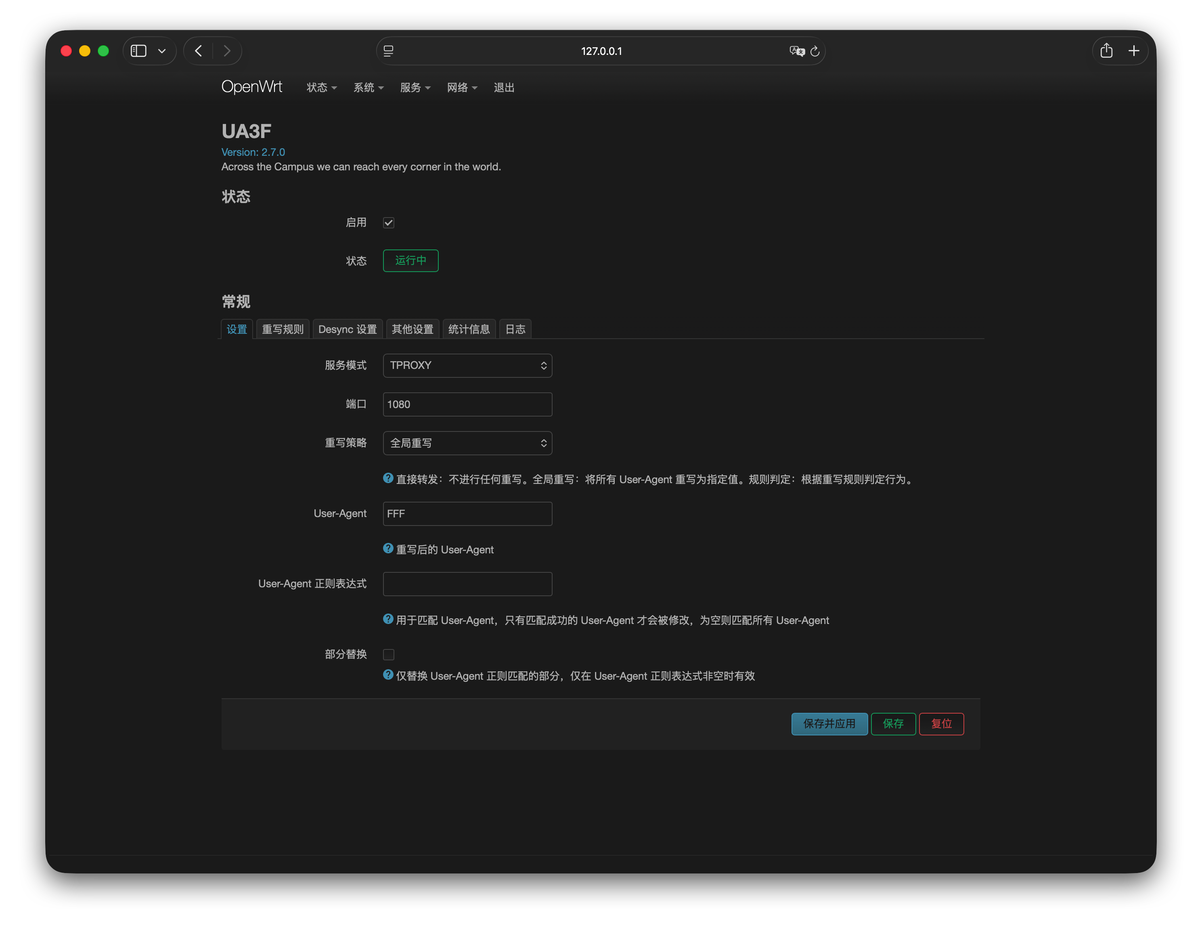The height and width of the screenshot is (934, 1202).
Task: Click the User-Agent 正则表达式 input field
Action: coord(467,584)
